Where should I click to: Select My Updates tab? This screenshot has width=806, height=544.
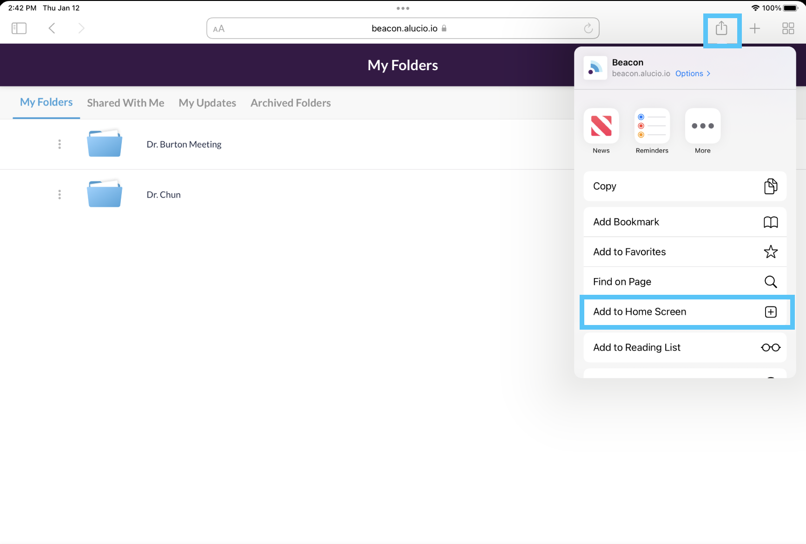tap(207, 103)
